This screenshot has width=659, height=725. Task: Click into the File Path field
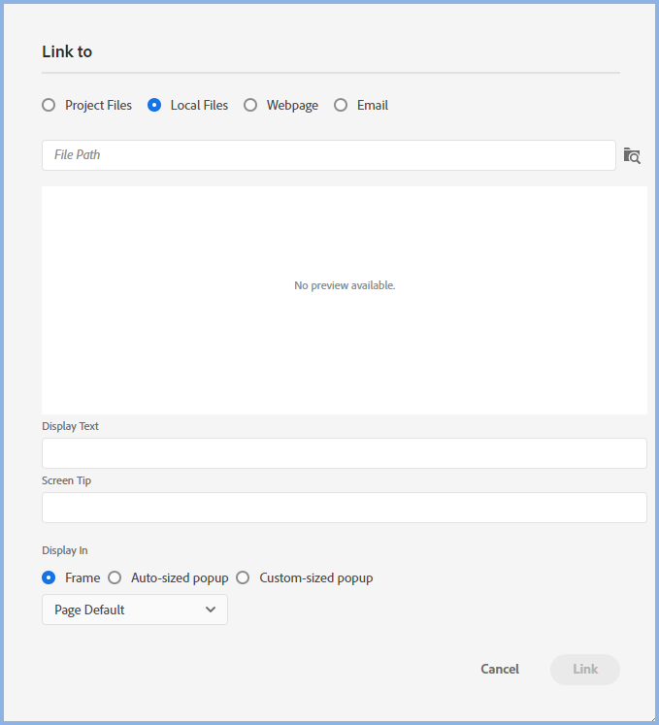point(328,155)
